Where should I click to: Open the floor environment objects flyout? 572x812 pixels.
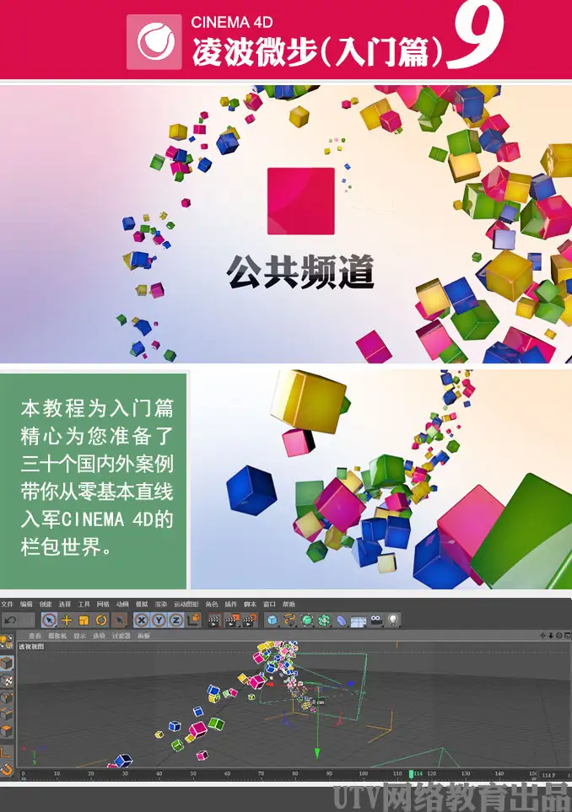pos(359,620)
